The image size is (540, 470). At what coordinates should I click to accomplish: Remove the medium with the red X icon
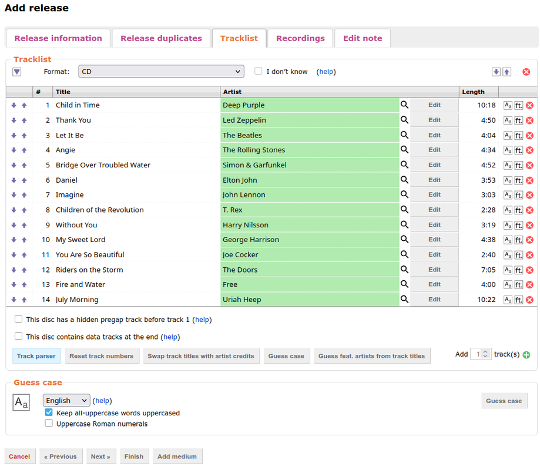tap(526, 72)
